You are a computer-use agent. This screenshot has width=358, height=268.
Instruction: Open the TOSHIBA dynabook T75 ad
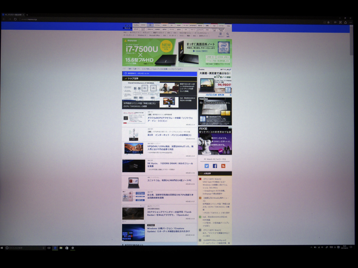point(215,111)
